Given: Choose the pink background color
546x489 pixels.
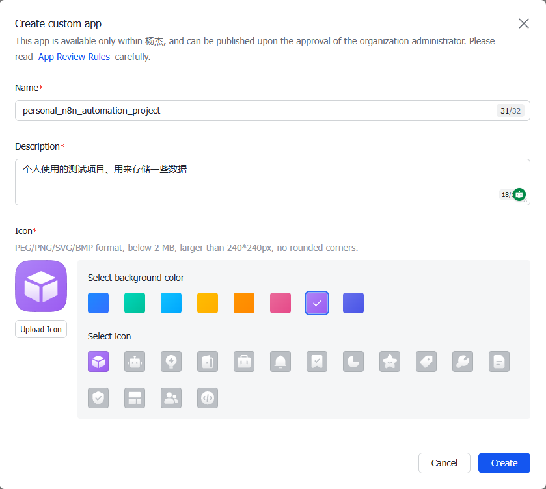Looking at the screenshot, I should [280, 303].
